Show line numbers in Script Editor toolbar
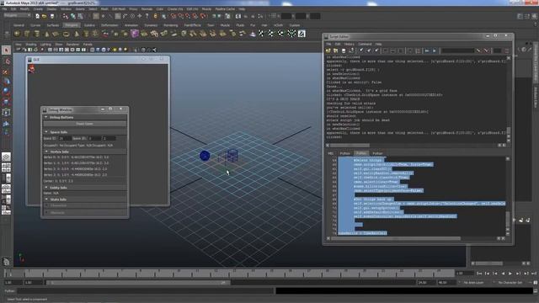539x303 pixels. coord(419,50)
